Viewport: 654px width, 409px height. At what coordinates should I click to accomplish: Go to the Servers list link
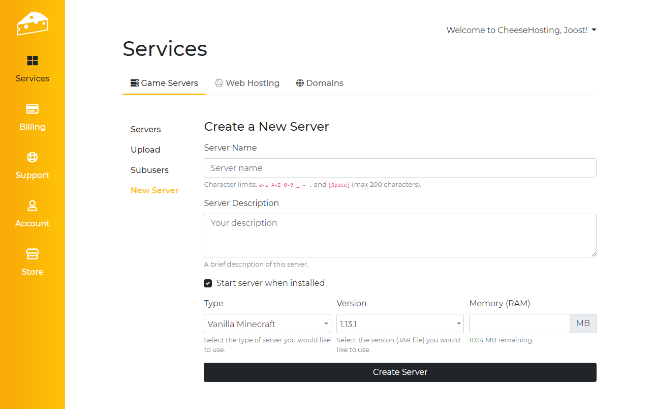(x=146, y=129)
